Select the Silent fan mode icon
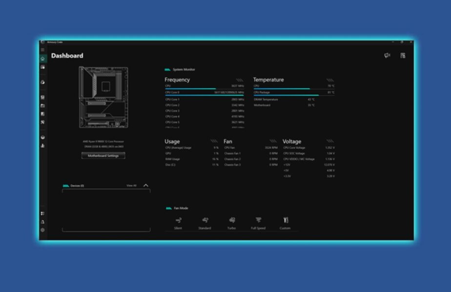Image resolution: width=451 pixels, height=292 pixels. click(178, 220)
